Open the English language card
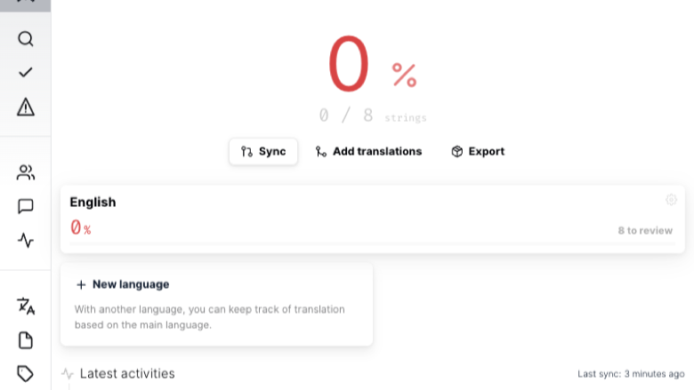Image resolution: width=694 pixels, height=390 pixels. point(372,219)
